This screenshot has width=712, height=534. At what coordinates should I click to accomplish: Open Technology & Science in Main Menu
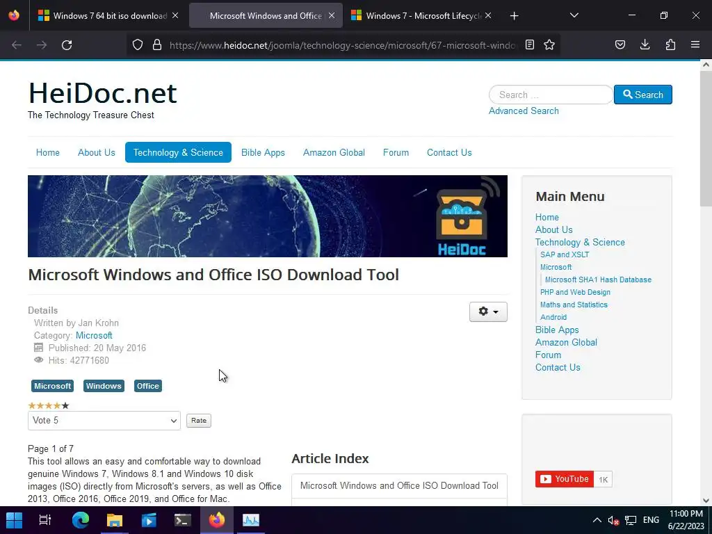tap(580, 242)
